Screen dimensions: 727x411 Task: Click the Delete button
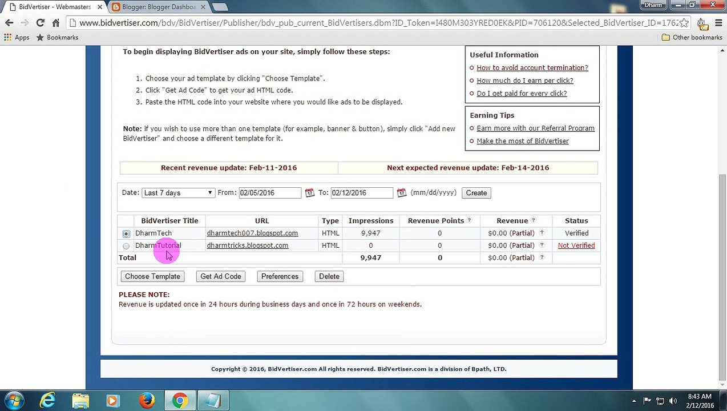pos(329,276)
